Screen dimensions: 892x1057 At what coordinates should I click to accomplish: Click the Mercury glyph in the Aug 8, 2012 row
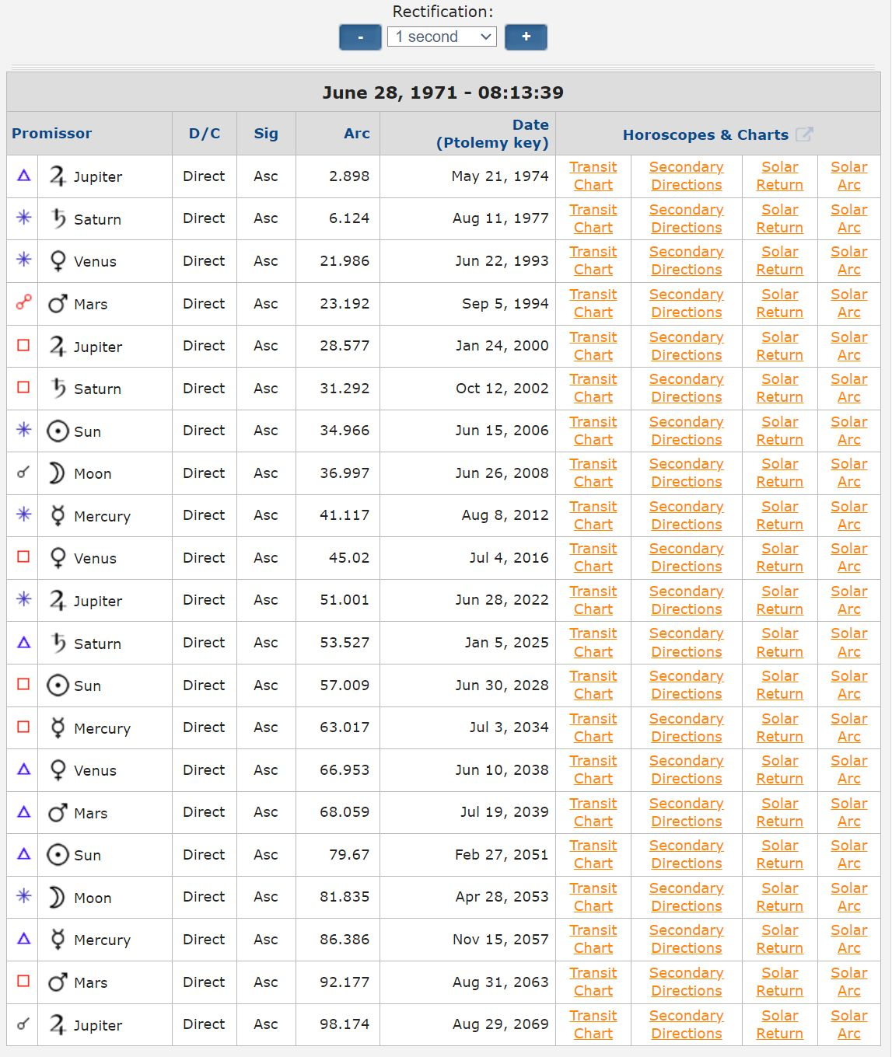pyautogui.click(x=58, y=516)
